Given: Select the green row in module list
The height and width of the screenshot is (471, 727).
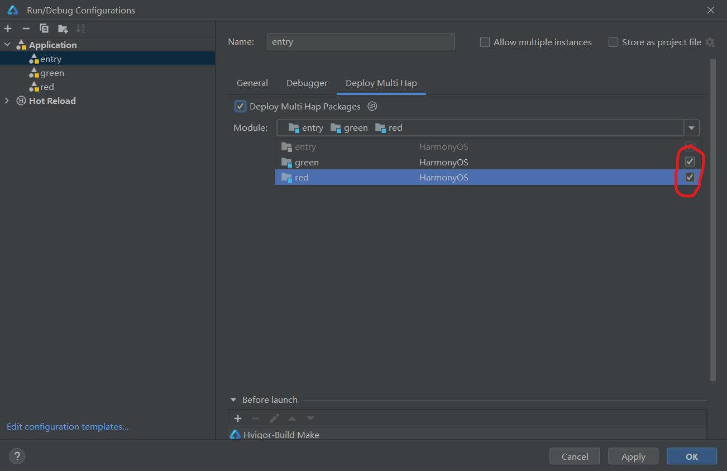Looking at the screenshot, I should pyautogui.click(x=489, y=162).
